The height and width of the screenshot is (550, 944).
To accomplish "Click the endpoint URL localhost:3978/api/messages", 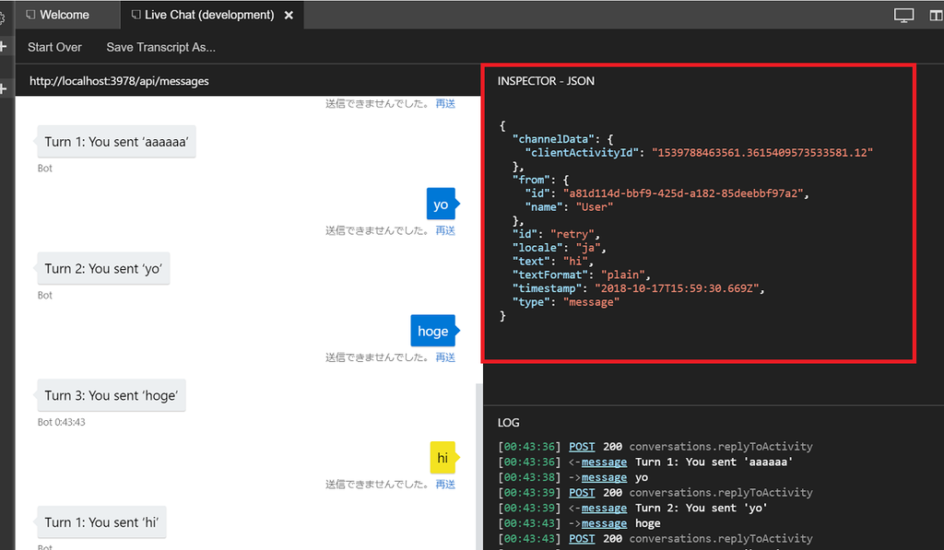I will pos(119,81).
